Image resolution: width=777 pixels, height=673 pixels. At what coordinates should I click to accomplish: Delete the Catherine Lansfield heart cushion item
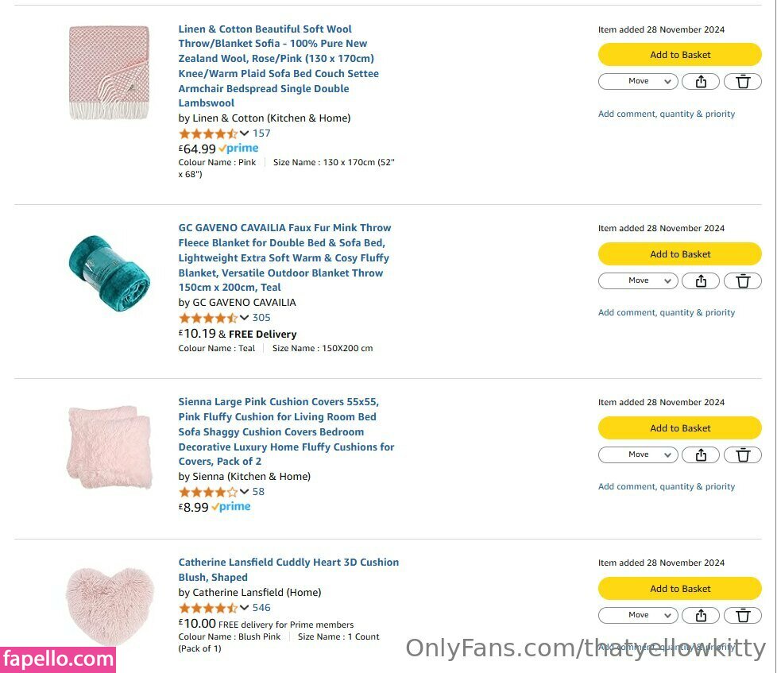(743, 615)
